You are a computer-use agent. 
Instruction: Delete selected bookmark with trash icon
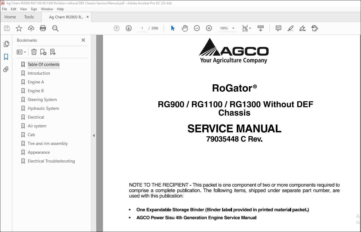click(34, 52)
